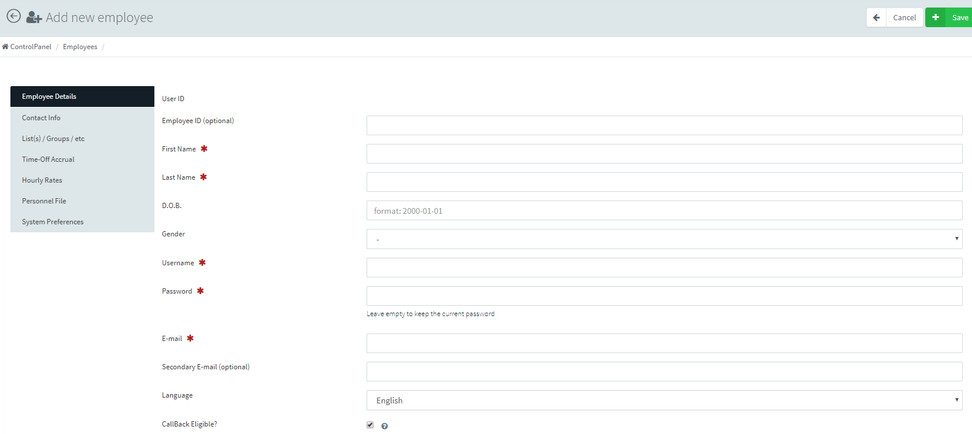The image size is (972, 434).
Task: Click into the First Name field
Action: click(664, 154)
